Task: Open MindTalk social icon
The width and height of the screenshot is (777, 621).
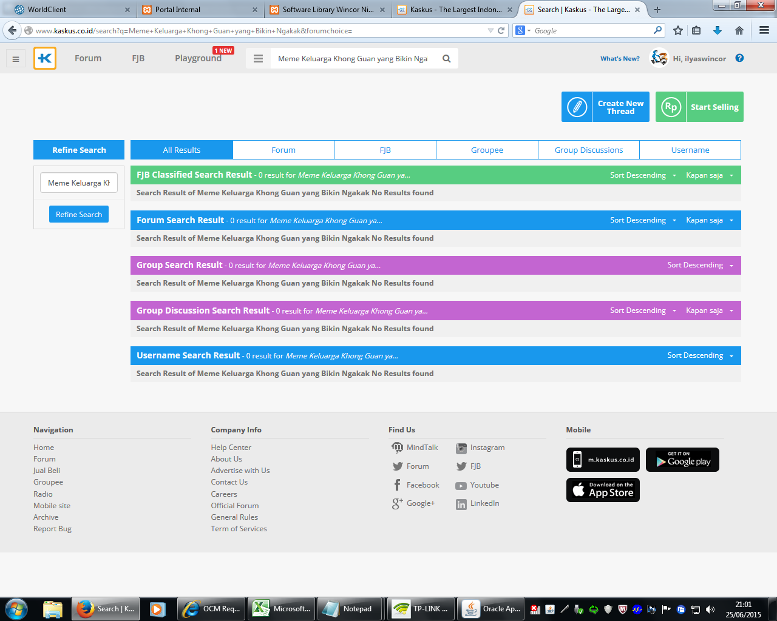Action: [398, 448]
